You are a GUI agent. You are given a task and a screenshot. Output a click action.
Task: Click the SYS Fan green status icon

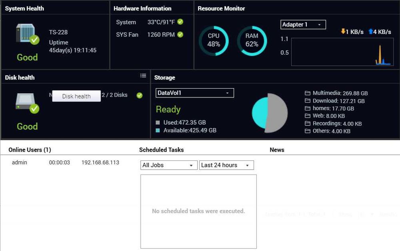pos(180,34)
